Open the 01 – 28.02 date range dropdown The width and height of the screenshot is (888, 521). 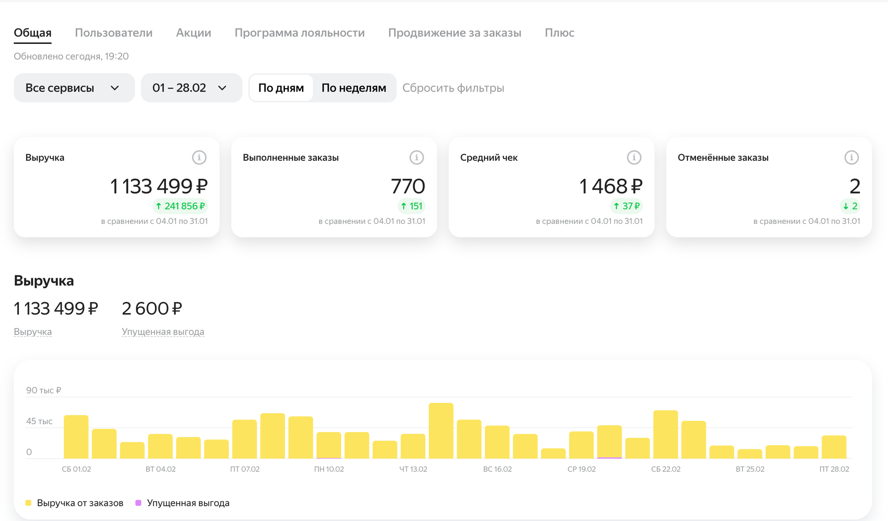191,88
